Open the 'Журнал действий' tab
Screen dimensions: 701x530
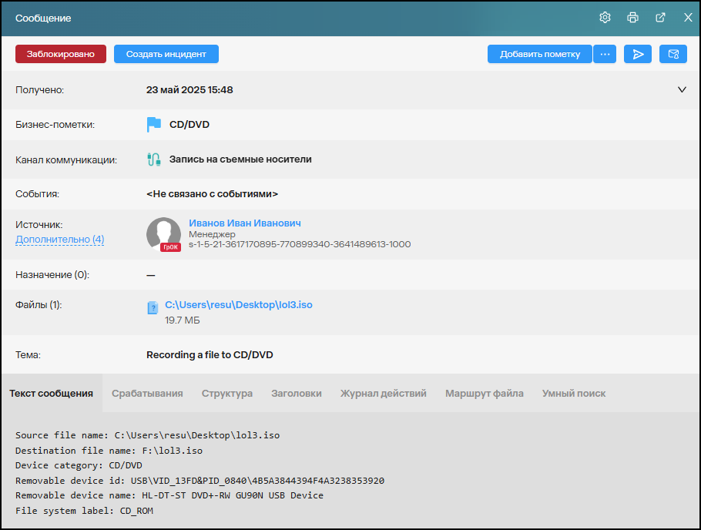[383, 394]
